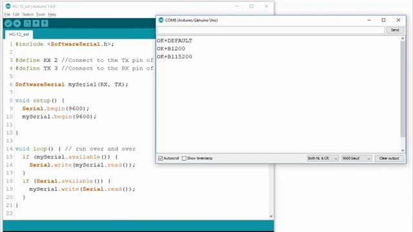This screenshot has width=413, height=232.
Task: Toggle the Autoscroll checkbox
Action: (161, 159)
